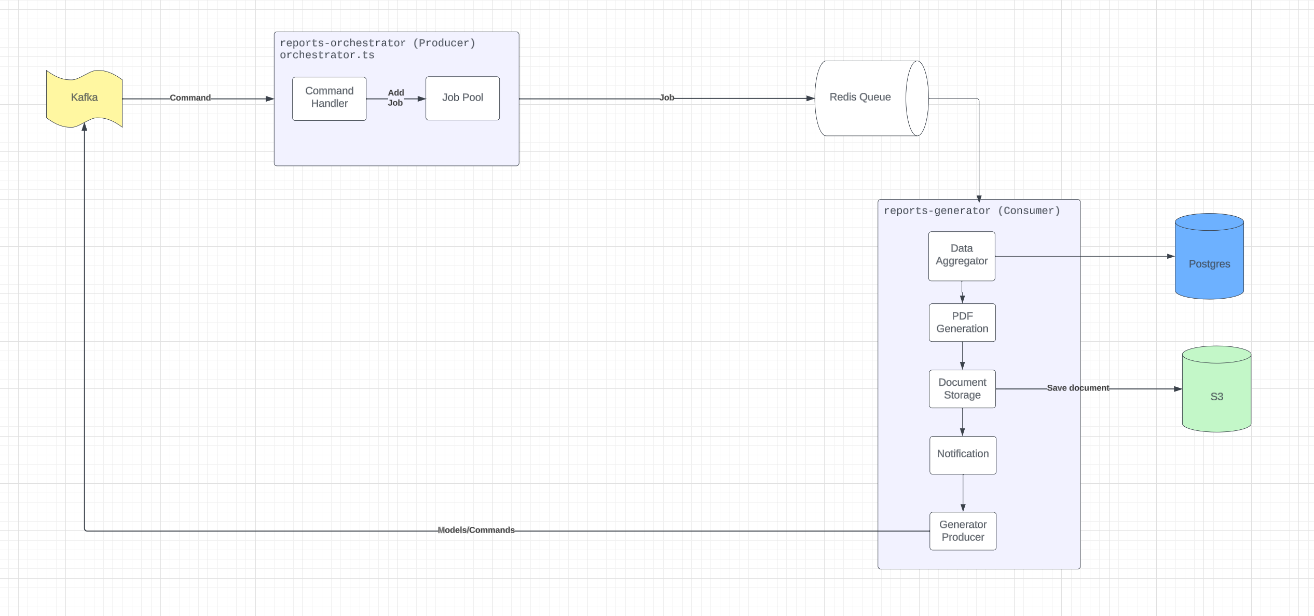Click the Models/Commands connector label
The image size is (1314, 616).
coord(475,530)
